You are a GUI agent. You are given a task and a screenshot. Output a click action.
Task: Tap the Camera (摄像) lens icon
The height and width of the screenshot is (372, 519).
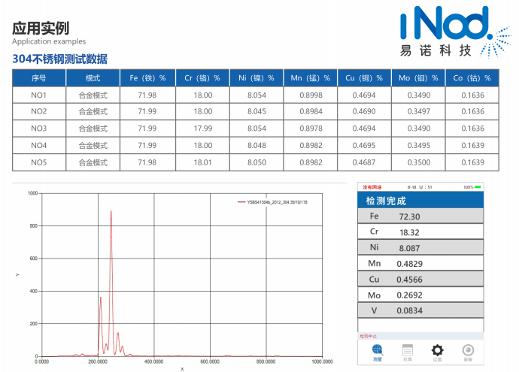468,350
